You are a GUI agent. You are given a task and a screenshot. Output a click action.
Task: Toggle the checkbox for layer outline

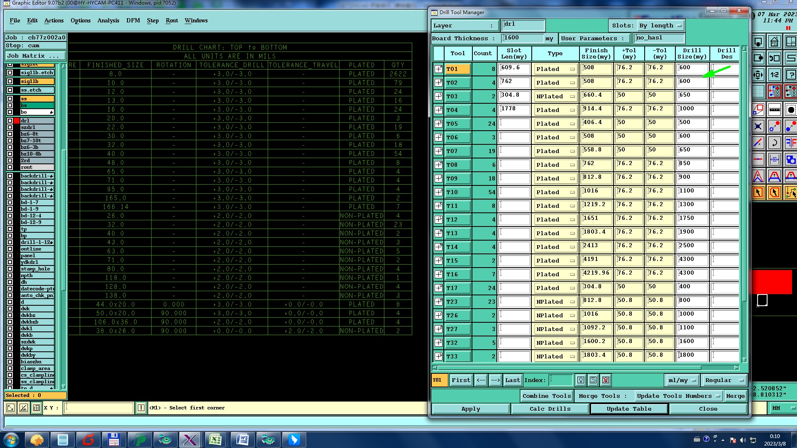(x=10, y=249)
